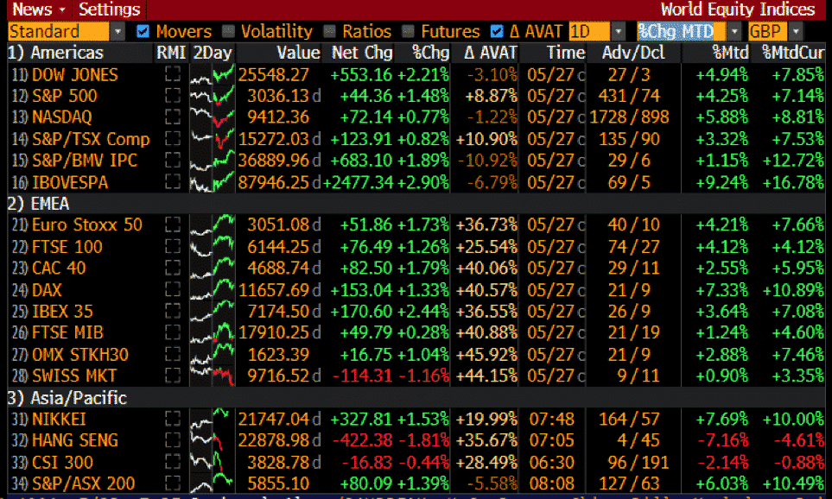The image size is (832, 499).
Task: Toggle RMI box for NIKKEI
Action: coord(173,419)
